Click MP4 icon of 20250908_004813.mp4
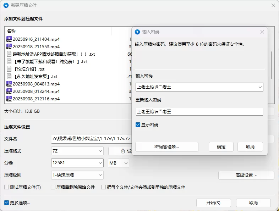The image size is (279, 211). 9,84
